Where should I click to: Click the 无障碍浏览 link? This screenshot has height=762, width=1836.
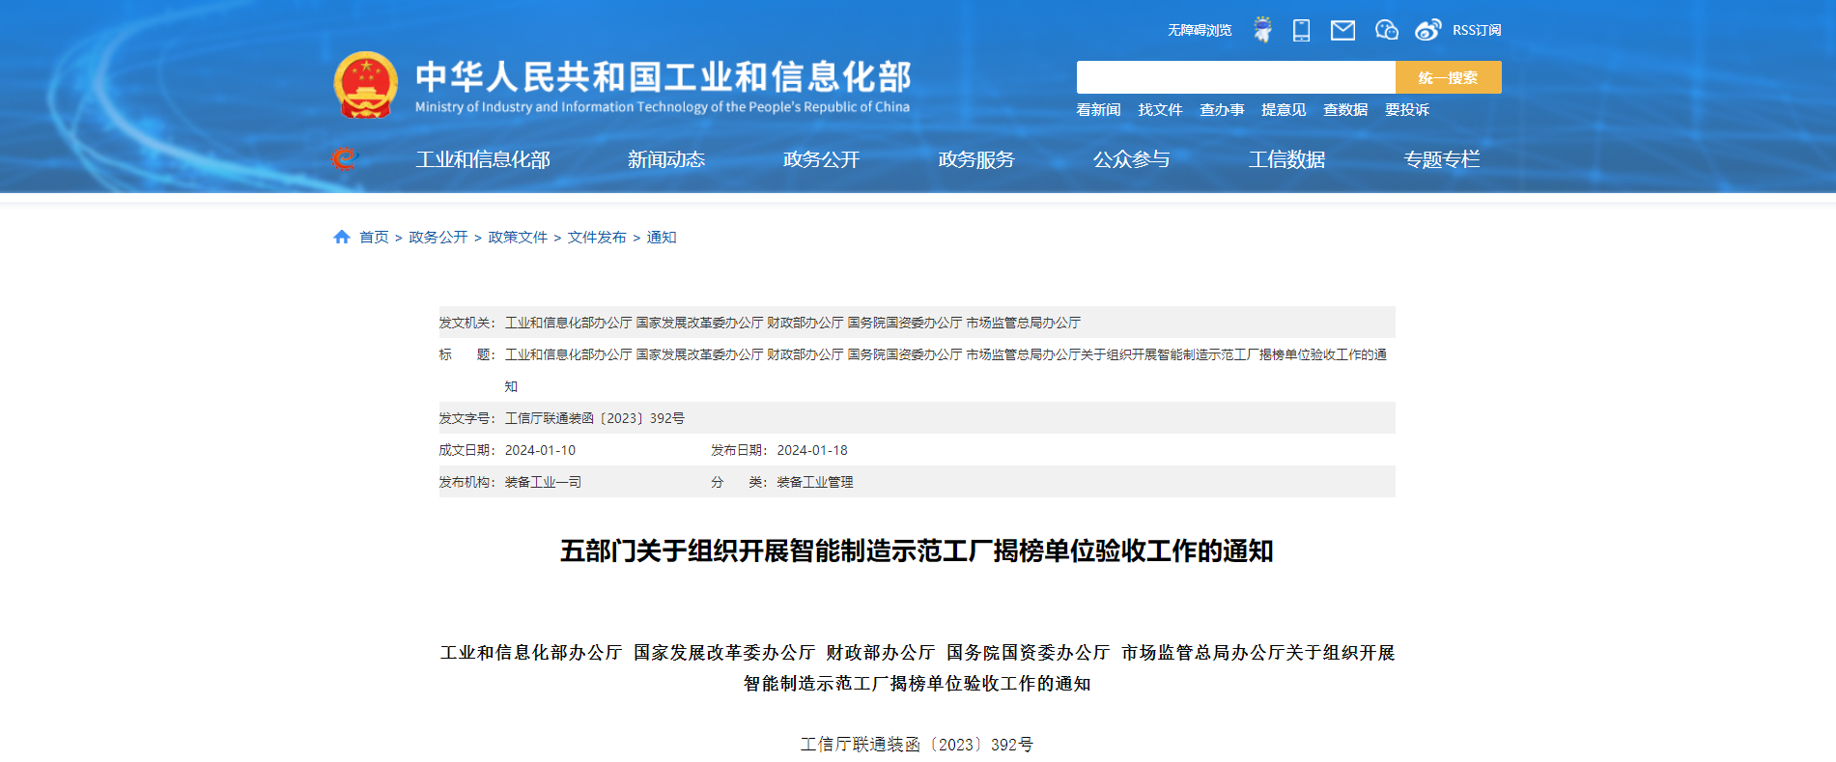[1200, 30]
